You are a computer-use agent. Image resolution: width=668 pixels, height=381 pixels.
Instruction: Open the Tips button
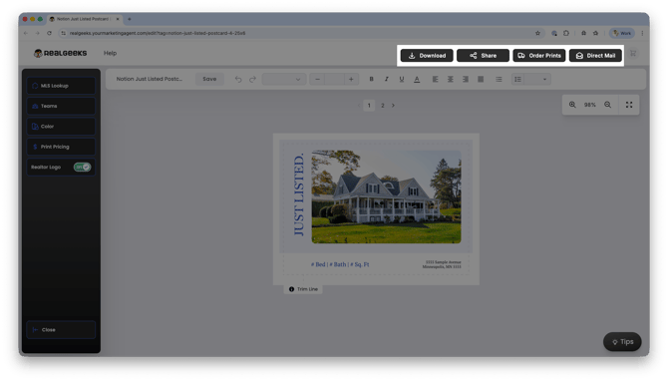622,342
